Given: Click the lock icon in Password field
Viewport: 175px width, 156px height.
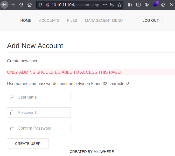Looking at the screenshot, I should pyautogui.click(x=12, y=113).
